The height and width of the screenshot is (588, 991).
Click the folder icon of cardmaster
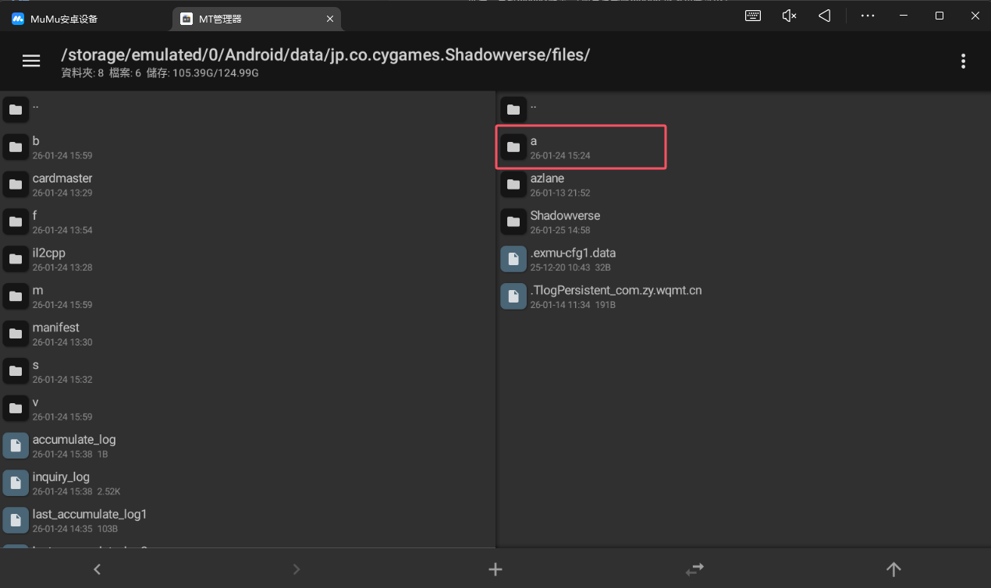tap(16, 185)
